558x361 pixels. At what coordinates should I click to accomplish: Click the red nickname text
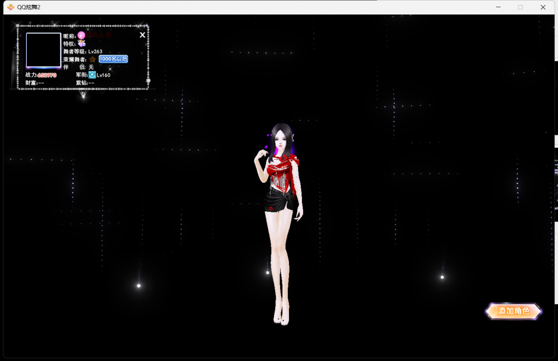click(99, 36)
